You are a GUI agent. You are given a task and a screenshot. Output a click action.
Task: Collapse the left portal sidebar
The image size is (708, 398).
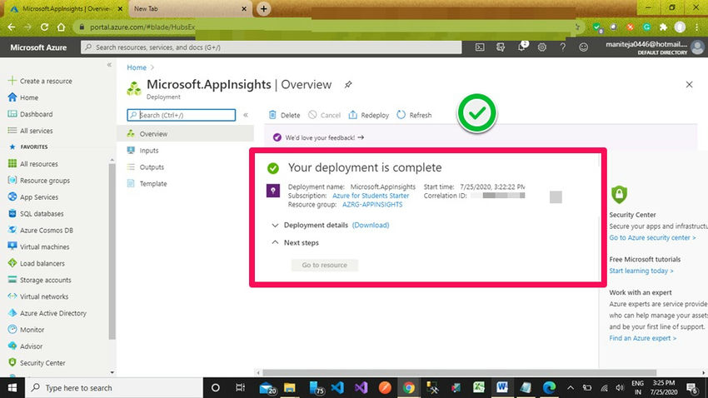click(x=109, y=65)
